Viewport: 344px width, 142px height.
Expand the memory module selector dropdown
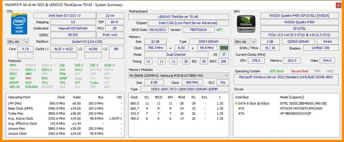click(179, 76)
